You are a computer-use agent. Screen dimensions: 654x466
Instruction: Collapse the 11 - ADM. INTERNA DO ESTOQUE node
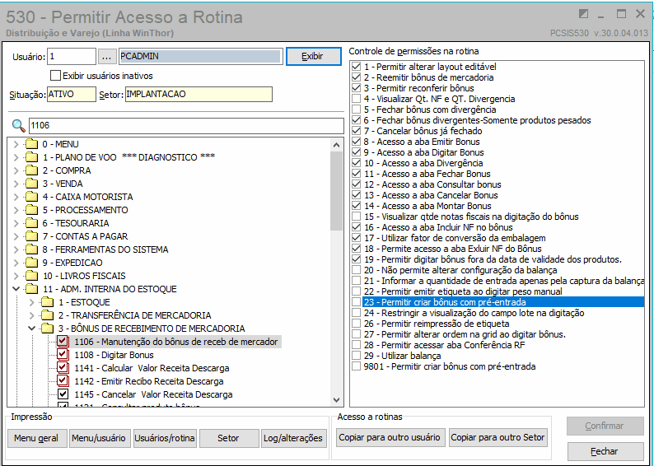(16, 289)
